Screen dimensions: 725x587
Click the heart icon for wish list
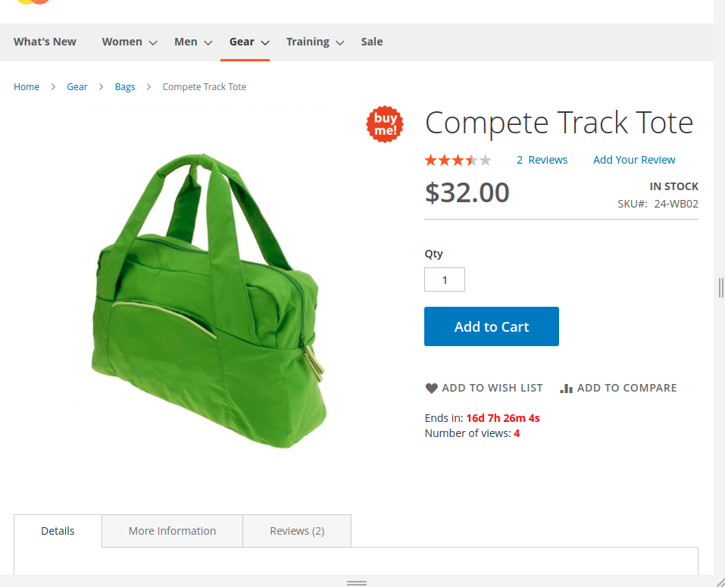point(431,389)
